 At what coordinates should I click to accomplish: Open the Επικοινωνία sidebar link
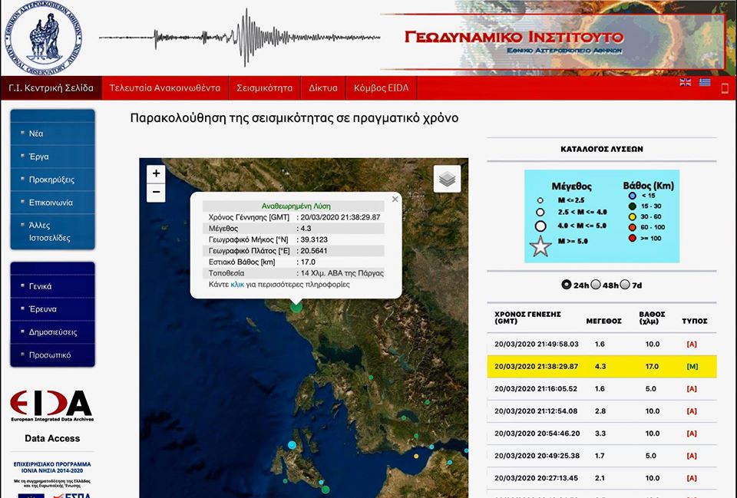51,203
